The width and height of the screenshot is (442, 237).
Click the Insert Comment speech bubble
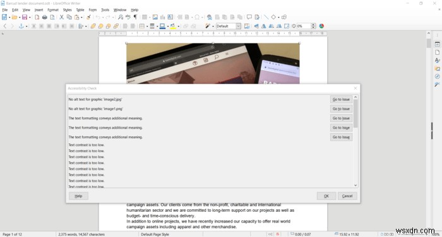[249, 17]
